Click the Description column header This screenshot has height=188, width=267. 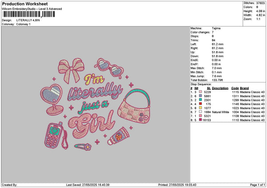pos(220,88)
